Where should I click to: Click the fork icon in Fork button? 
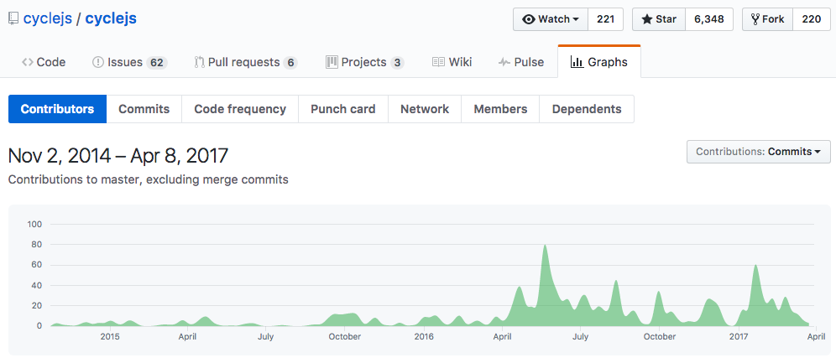point(755,19)
